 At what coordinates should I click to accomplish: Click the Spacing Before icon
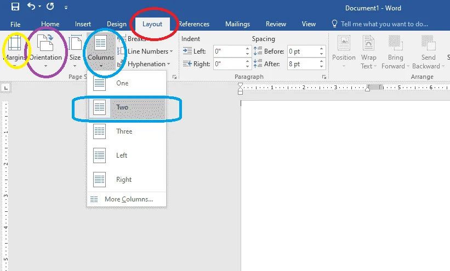click(x=258, y=51)
